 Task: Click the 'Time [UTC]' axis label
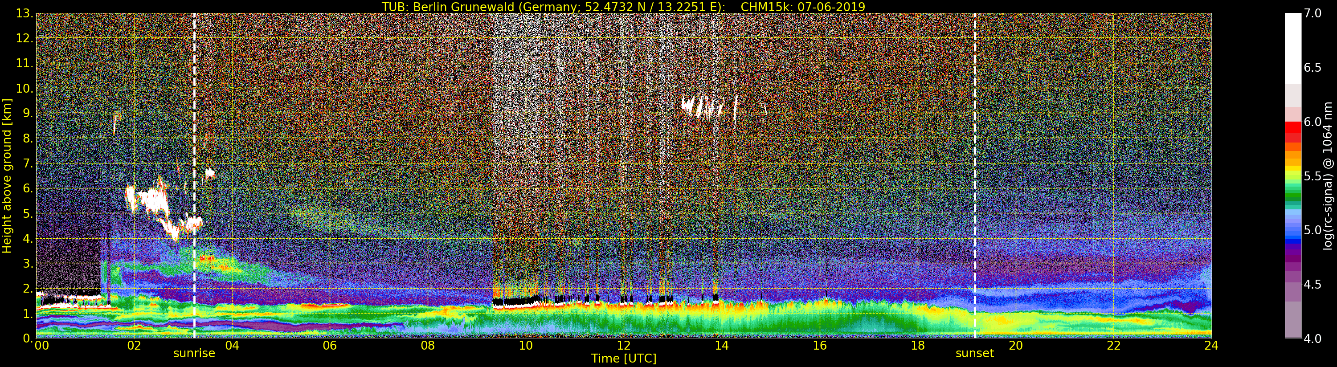tap(624, 359)
